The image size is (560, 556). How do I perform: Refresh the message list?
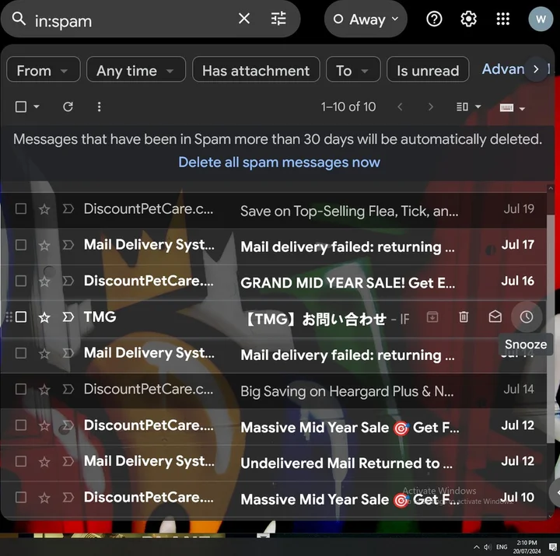68,107
